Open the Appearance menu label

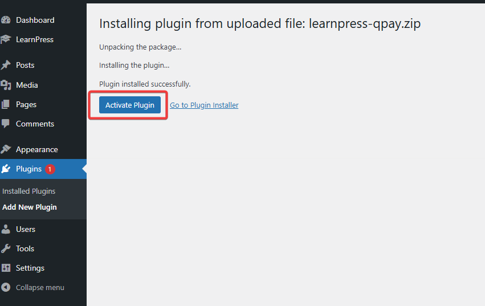37,149
